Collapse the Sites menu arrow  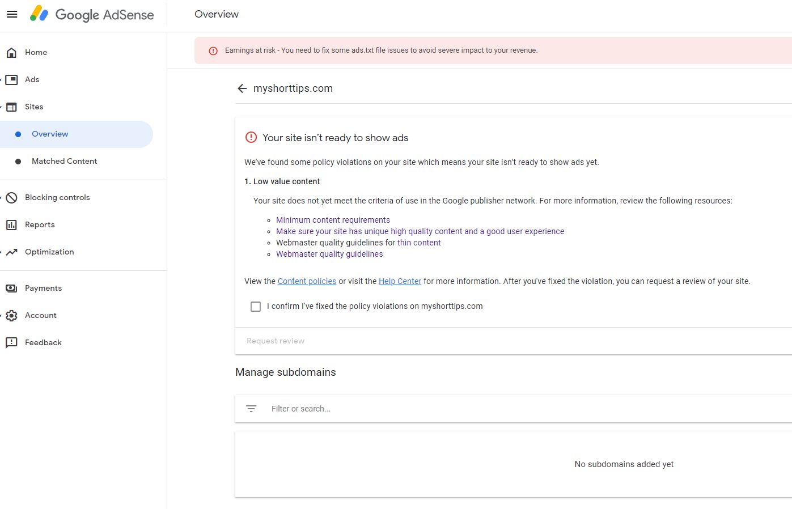[1, 107]
